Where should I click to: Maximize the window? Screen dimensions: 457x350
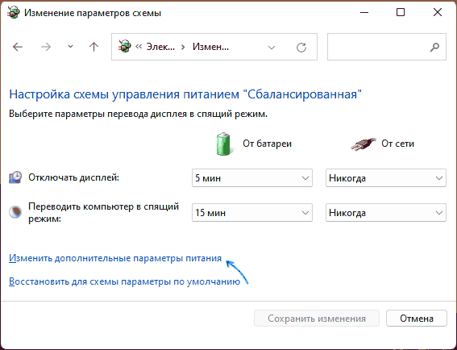click(401, 13)
